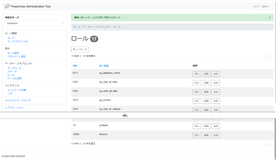Edit the pg_database_owner role with 編集
Image resolution: width=276 pixels, height=160 pixels.
click(x=206, y=74)
